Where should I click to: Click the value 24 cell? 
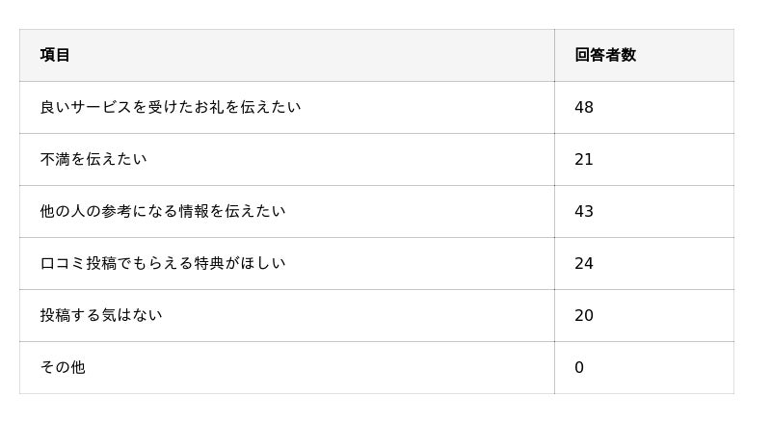[584, 263]
